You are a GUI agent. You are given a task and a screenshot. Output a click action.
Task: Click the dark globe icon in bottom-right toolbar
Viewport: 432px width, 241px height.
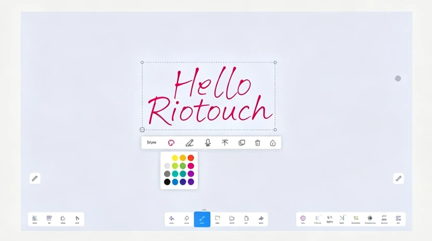[370, 219]
